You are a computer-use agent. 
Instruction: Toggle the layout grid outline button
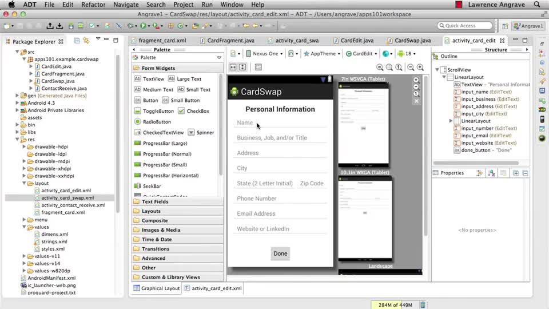point(258,68)
